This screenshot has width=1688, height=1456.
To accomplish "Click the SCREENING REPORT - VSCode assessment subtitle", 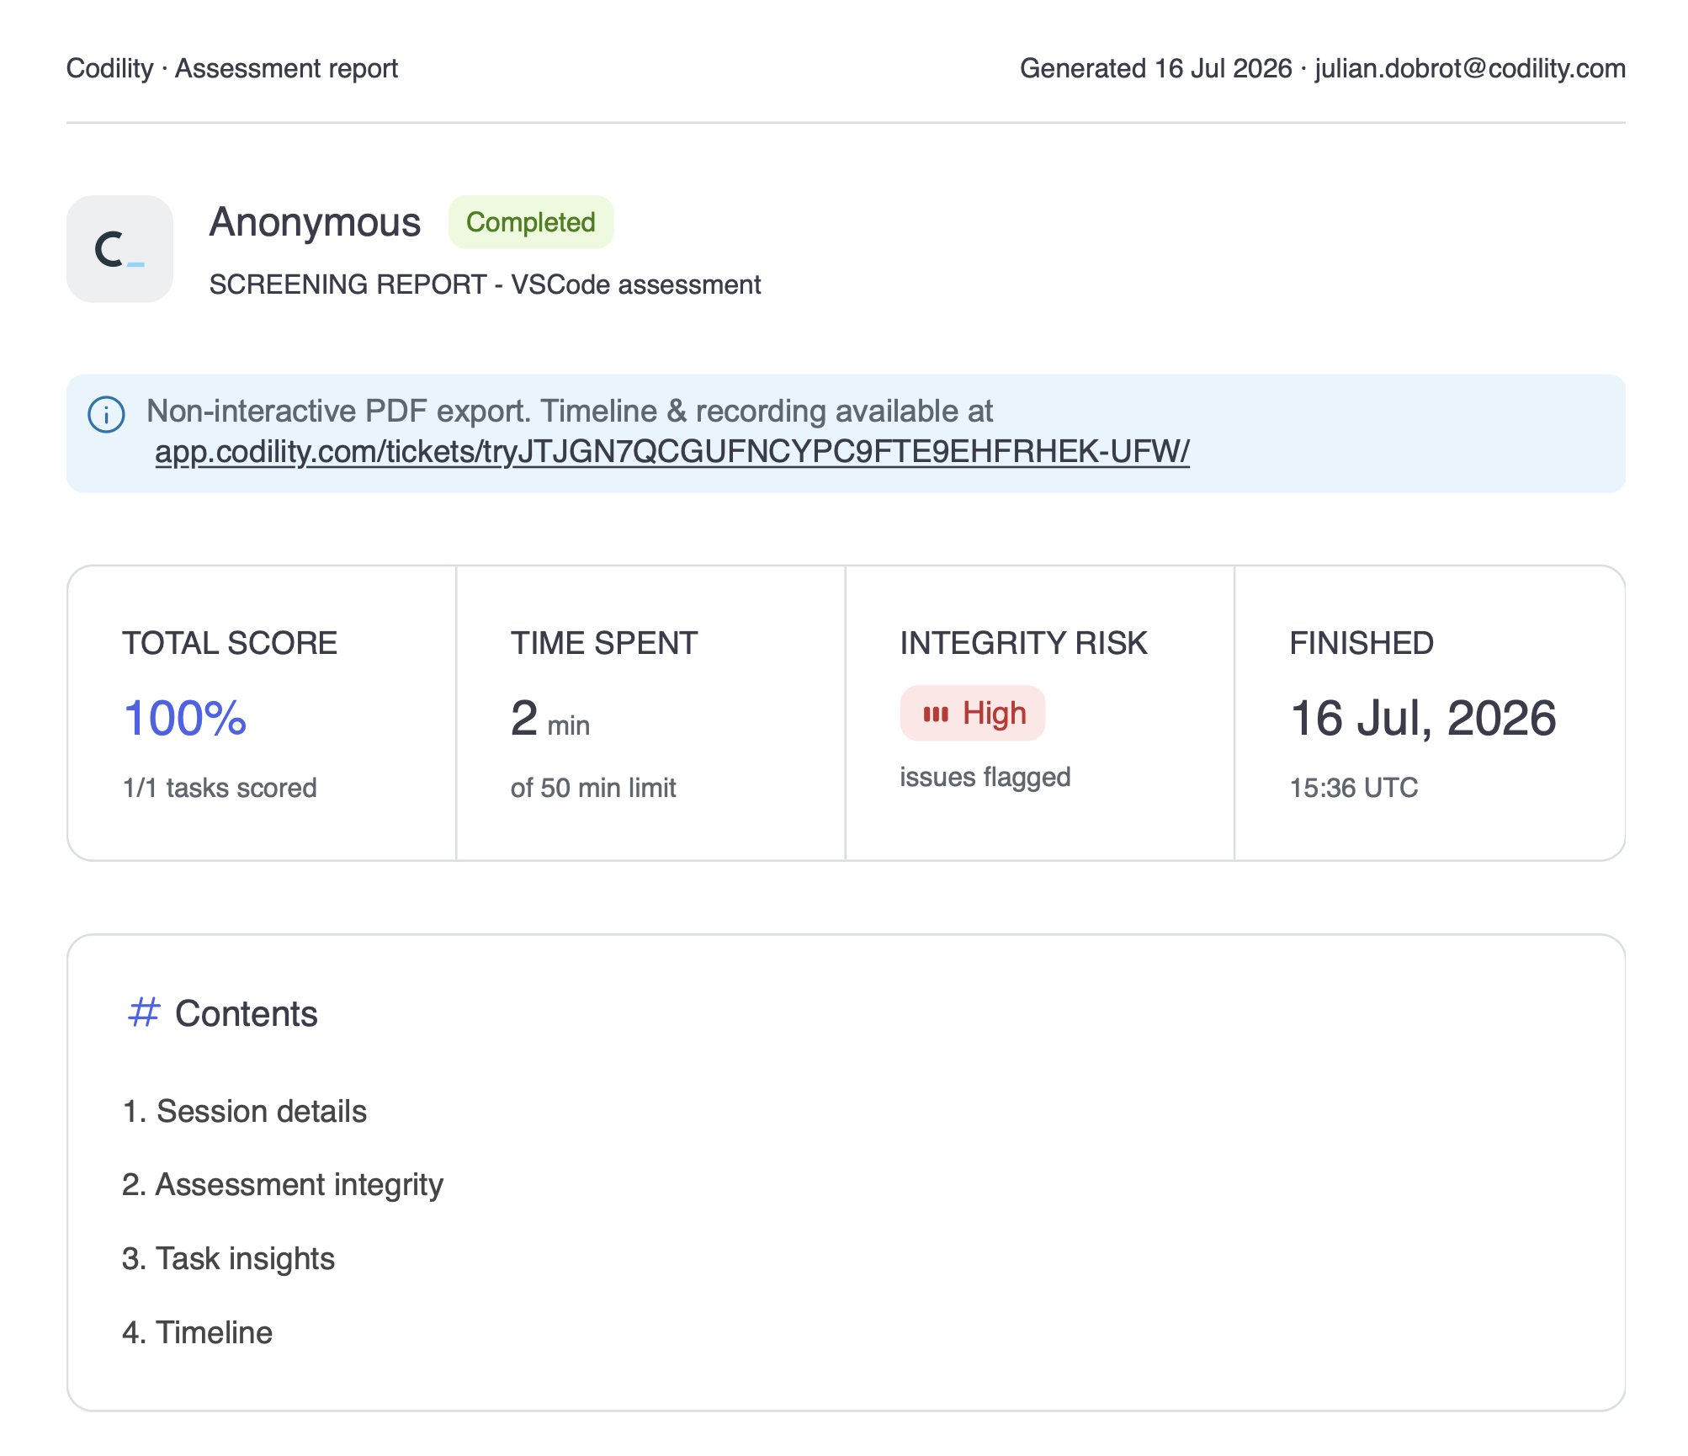I will (x=485, y=285).
